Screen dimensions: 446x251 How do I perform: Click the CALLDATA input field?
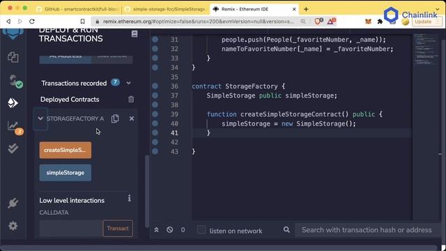click(71, 228)
